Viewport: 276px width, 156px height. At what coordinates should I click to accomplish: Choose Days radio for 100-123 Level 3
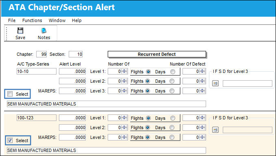point(172,137)
